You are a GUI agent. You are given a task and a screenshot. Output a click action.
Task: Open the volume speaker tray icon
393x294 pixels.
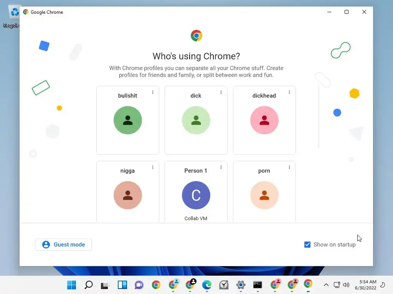346,285
